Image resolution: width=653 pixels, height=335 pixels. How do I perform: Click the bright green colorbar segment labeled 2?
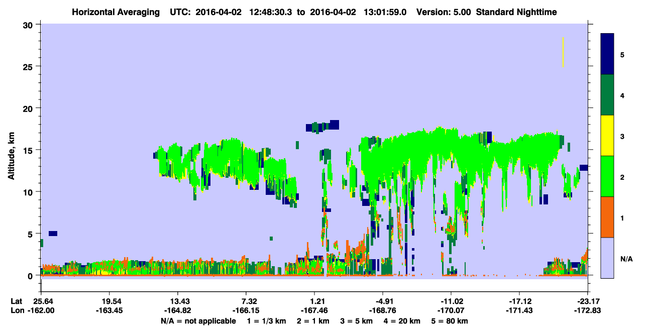[x=607, y=176]
